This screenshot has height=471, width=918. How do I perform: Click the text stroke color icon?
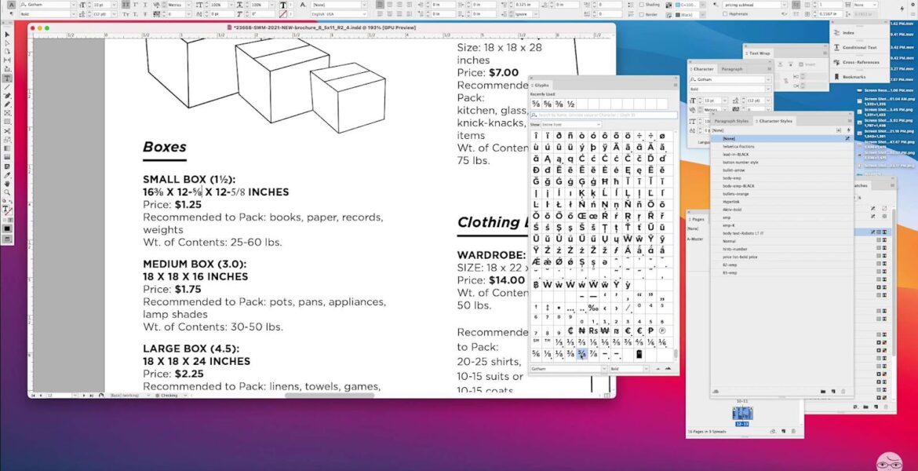[x=283, y=13]
